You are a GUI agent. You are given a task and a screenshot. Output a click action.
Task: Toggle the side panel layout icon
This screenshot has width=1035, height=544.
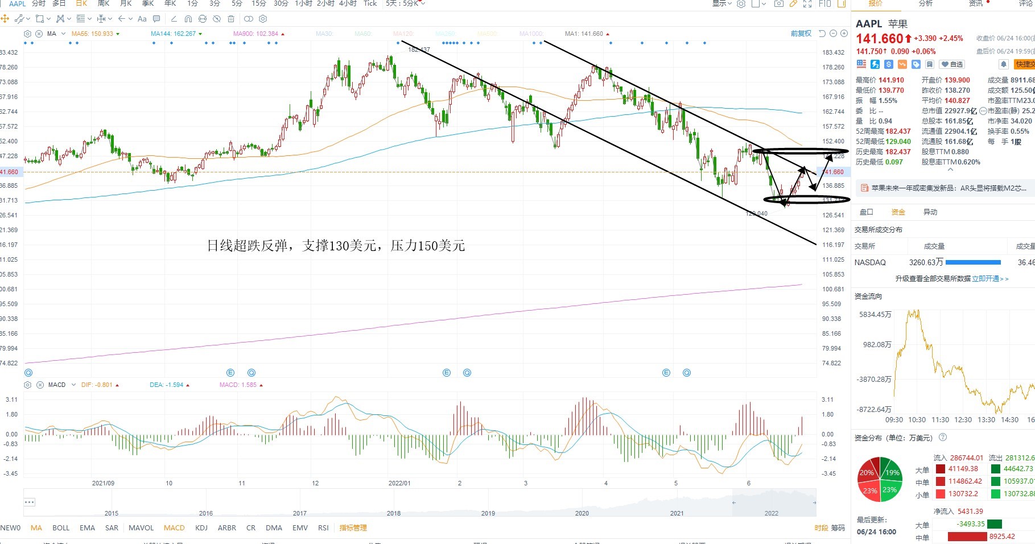click(842, 3)
